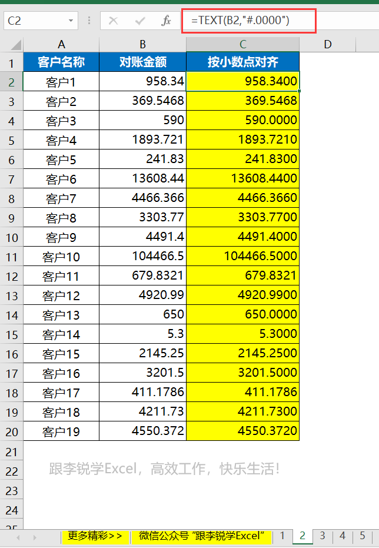Select yellow cell showing 104466.5000
The image size is (379, 548).
(x=242, y=257)
